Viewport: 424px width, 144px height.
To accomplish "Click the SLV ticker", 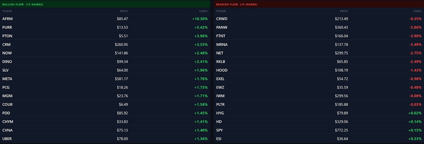I will click(x=6, y=70).
